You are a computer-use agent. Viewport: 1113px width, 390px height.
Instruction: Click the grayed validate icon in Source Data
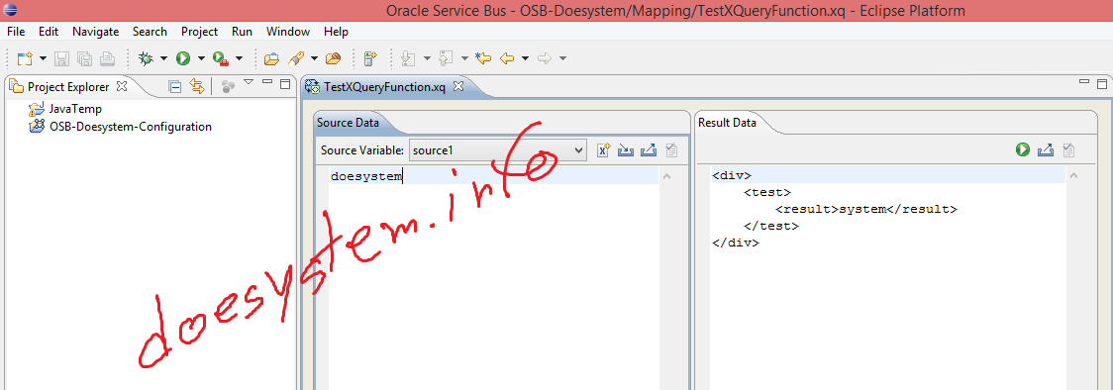click(x=670, y=150)
